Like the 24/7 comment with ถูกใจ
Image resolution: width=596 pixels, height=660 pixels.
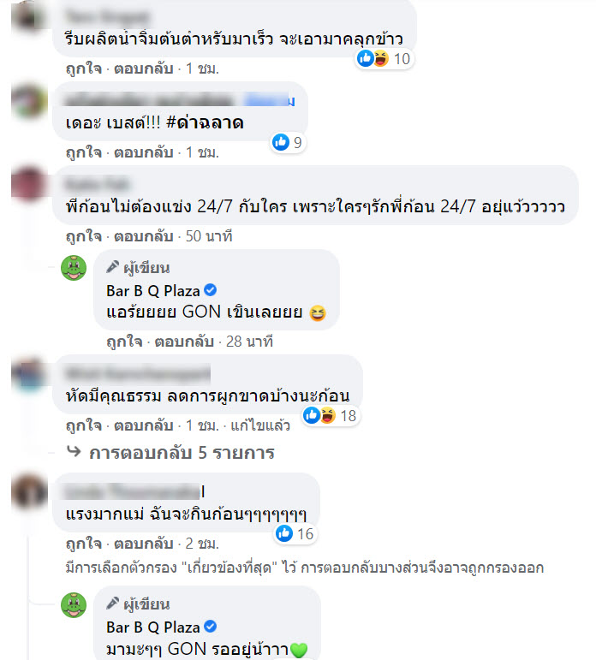pos(84,236)
